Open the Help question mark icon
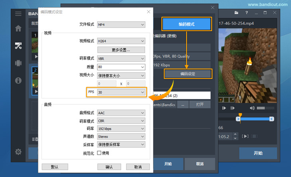 click(x=247, y=13)
